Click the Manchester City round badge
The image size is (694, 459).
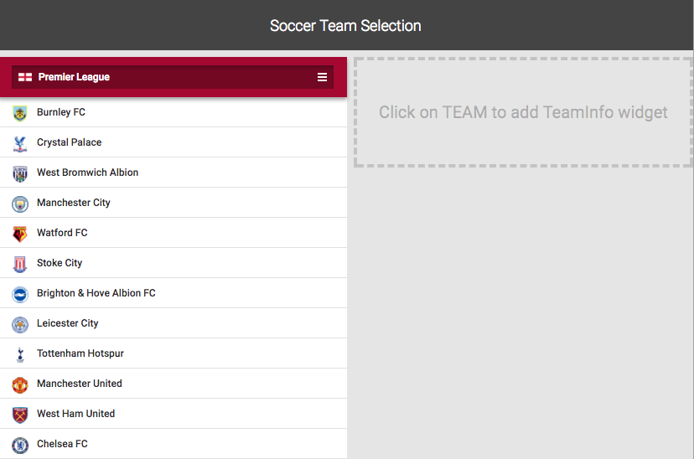[20, 204]
